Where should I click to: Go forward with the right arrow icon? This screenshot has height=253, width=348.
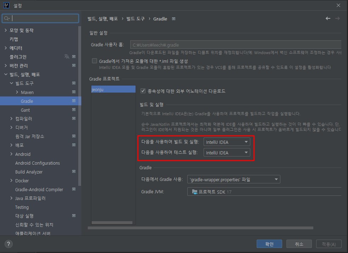point(337,18)
